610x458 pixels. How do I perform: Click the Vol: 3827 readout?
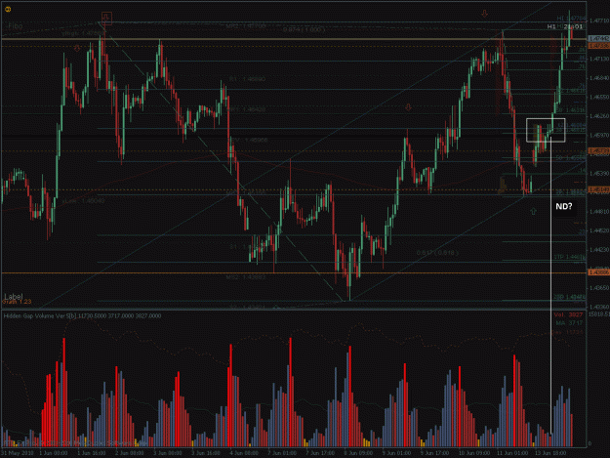(x=568, y=314)
